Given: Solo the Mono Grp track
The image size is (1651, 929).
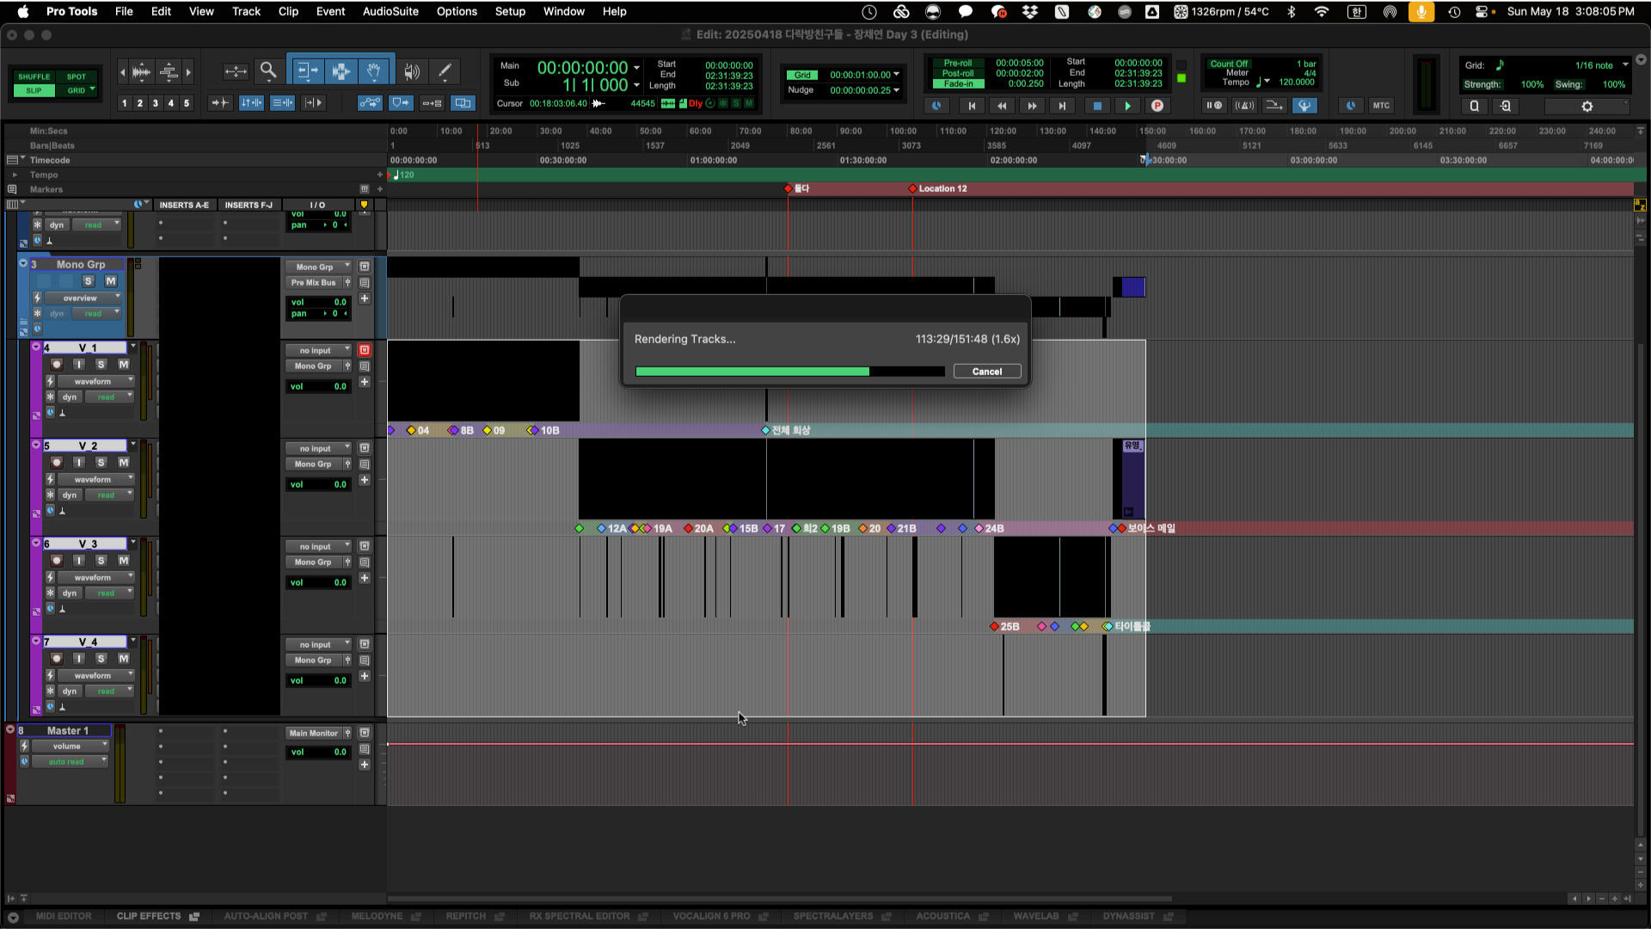Looking at the screenshot, I should click(x=88, y=281).
